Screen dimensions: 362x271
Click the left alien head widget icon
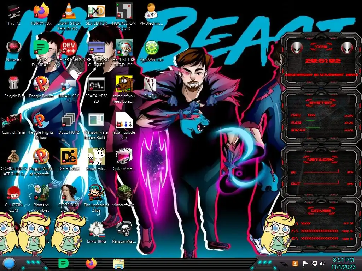point(297,48)
